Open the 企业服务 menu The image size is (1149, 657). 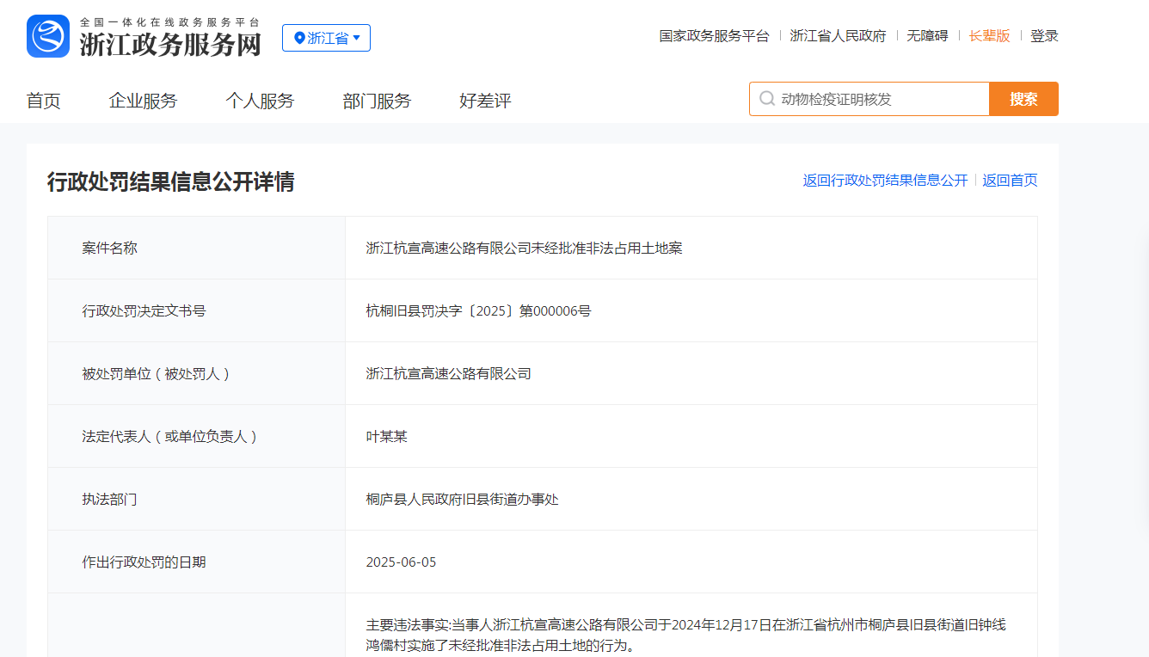click(143, 101)
